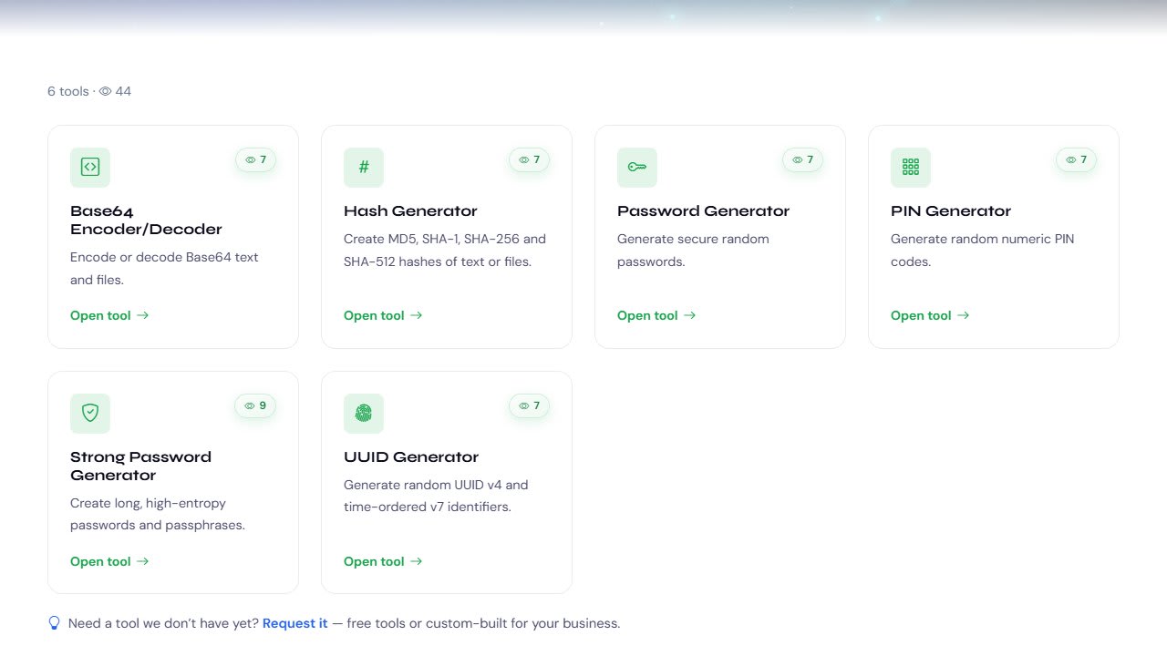
Task: Click 'Generate random numeric PIN codes' description
Action: tap(982, 251)
